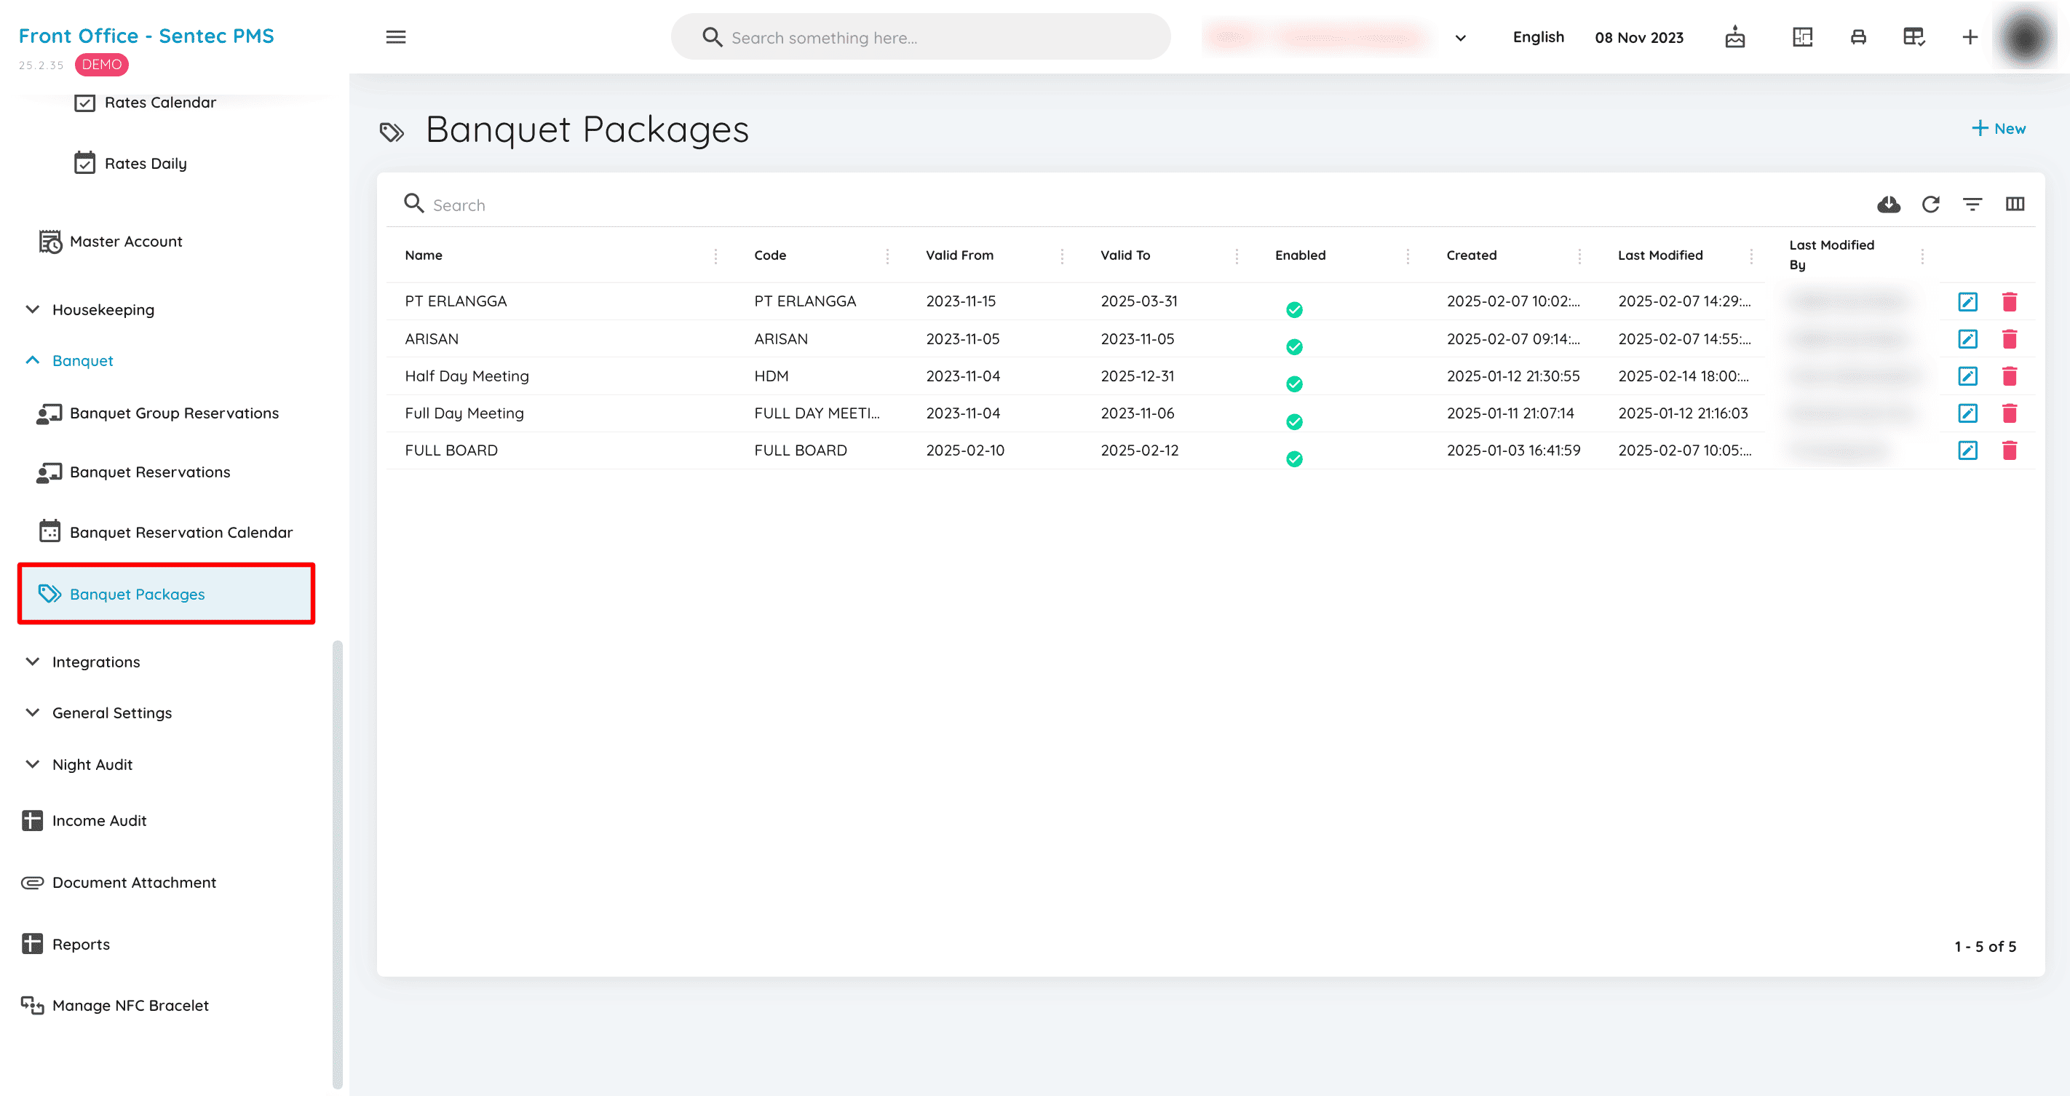Click the birthday cake icon in header
This screenshot has width=2070, height=1096.
(1735, 37)
